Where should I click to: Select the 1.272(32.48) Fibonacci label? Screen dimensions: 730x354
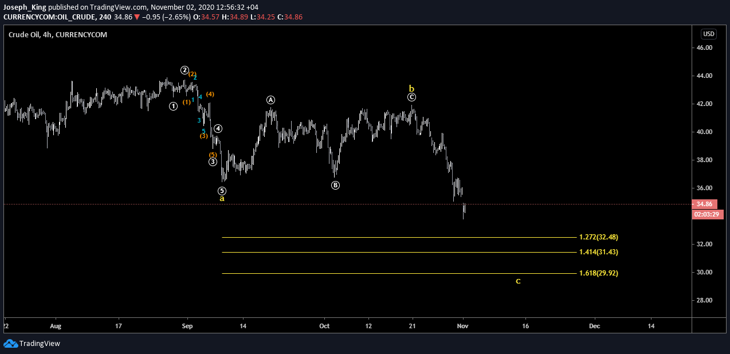(598, 237)
